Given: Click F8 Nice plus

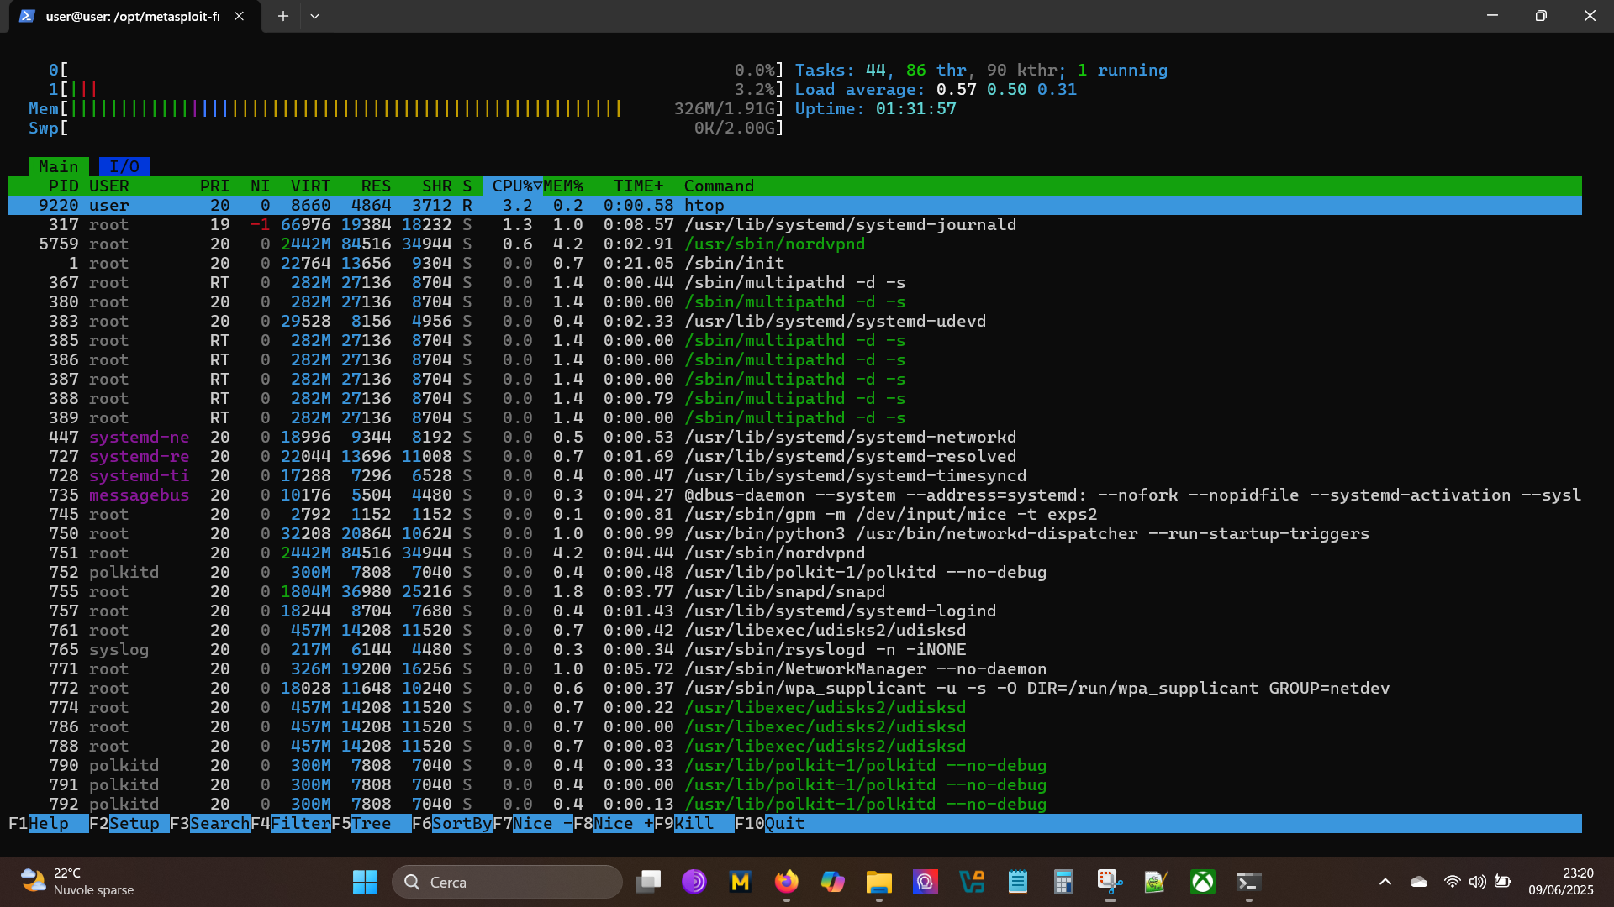Looking at the screenshot, I should click(x=613, y=823).
